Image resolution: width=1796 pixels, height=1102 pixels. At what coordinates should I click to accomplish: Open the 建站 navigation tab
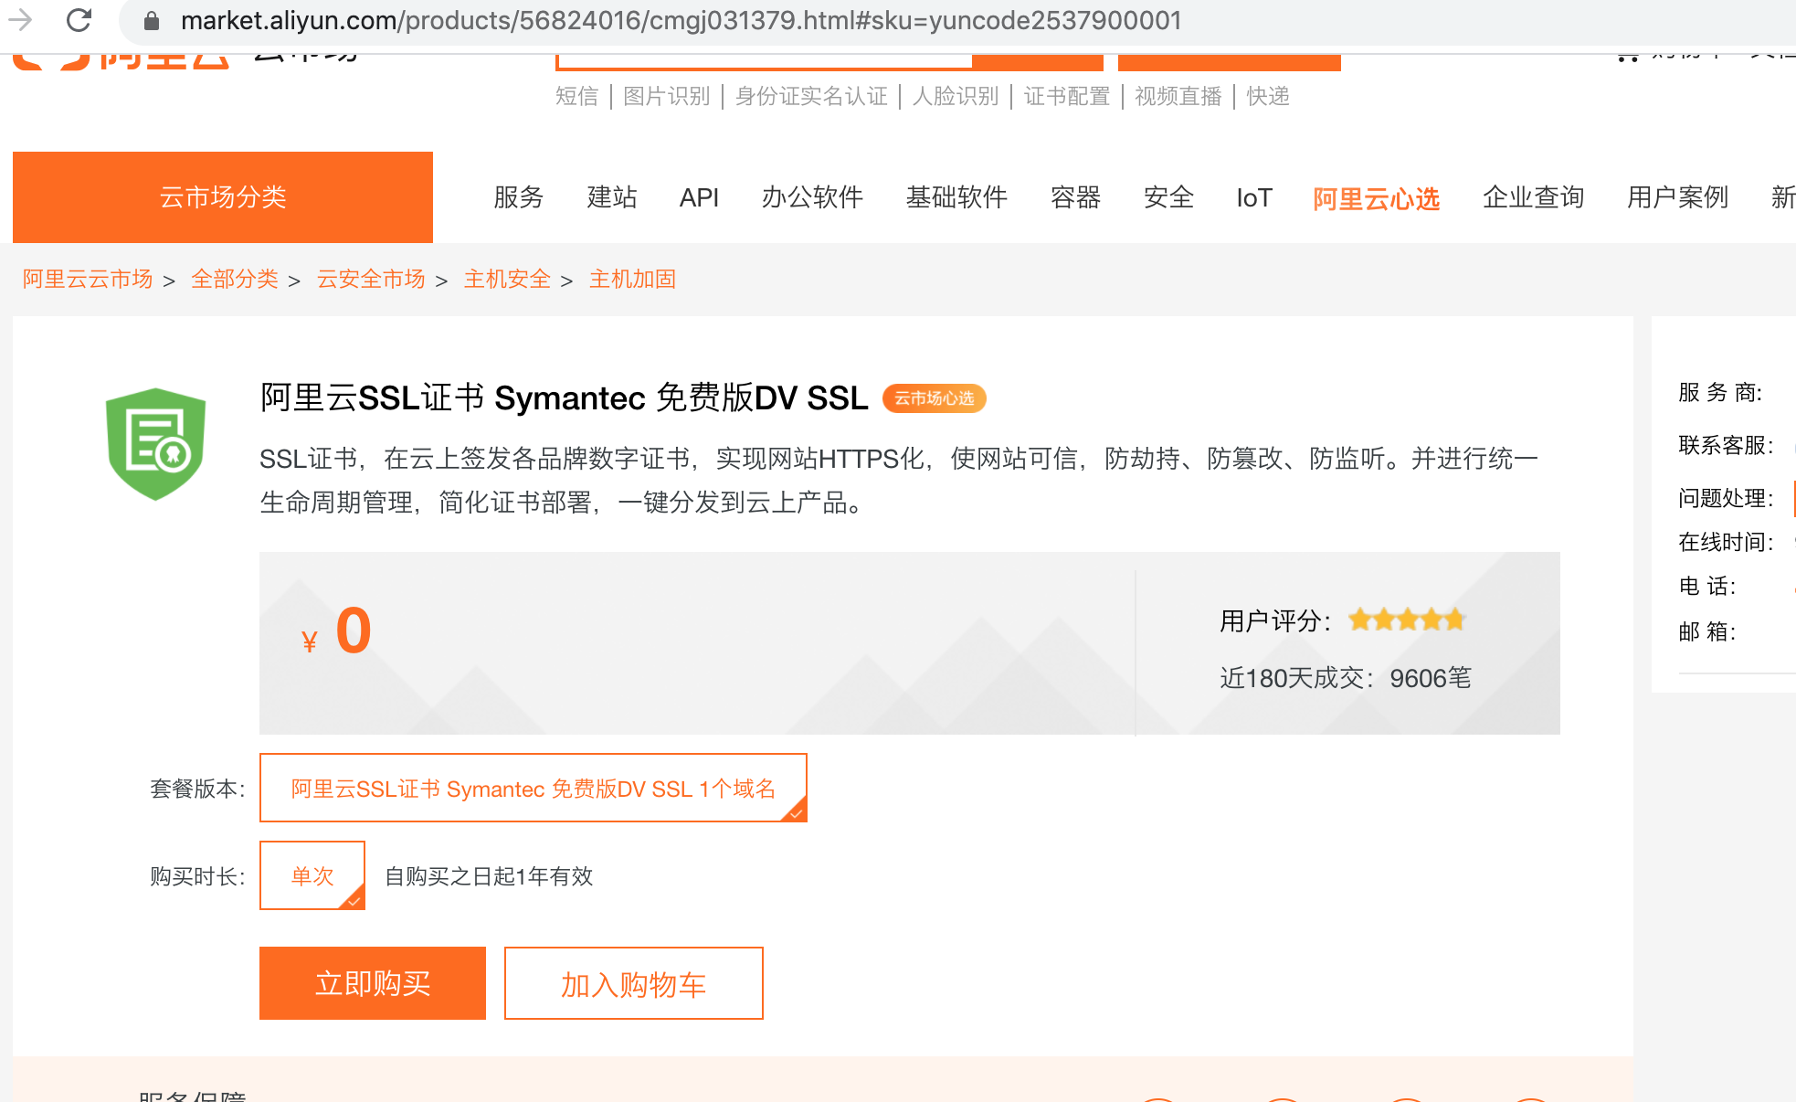(x=612, y=197)
